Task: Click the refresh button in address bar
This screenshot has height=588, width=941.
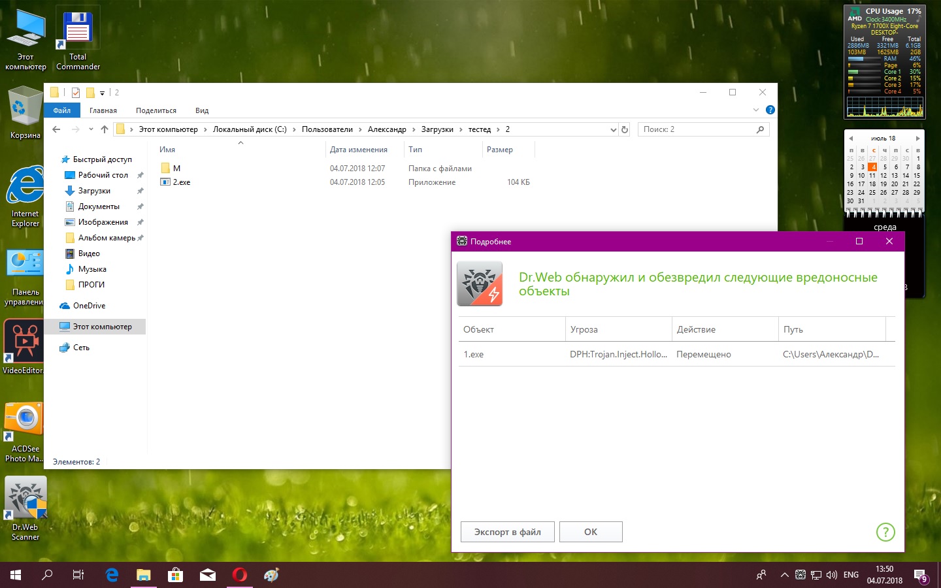Action: click(x=625, y=129)
